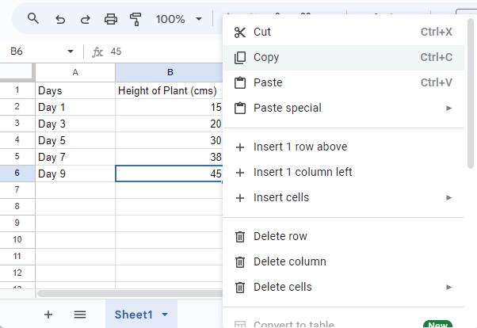Click the fx formula icon
This screenshot has height=328, width=477.
pyautogui.click(x=98, y=51)
